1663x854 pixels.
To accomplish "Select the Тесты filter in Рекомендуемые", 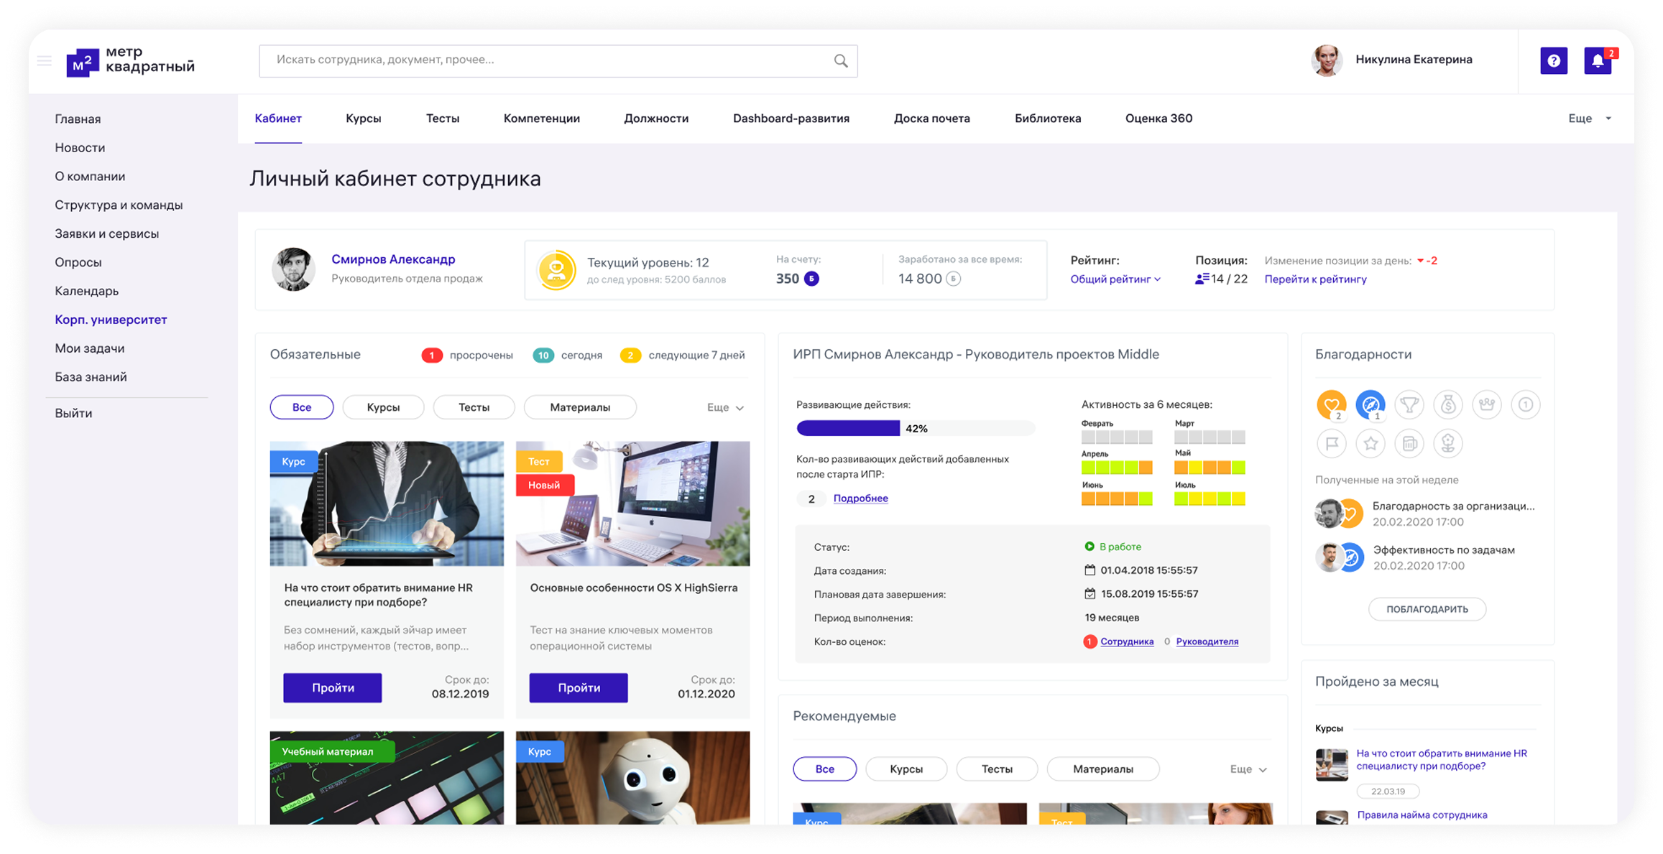I will tap(997, 769).
